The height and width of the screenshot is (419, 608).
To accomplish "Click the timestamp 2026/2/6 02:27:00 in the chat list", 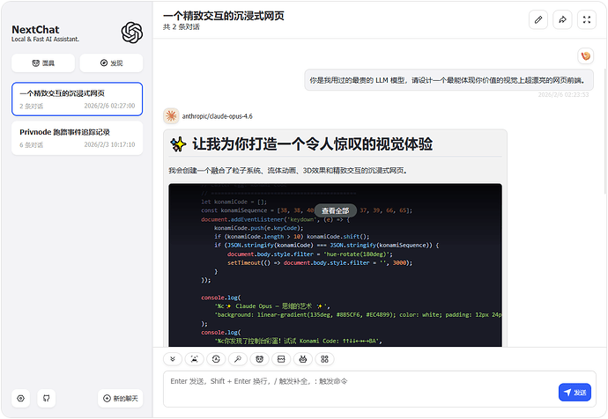I will 110,107.
